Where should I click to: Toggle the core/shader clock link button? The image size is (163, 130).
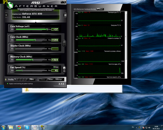pyautogui.click(x=64, y=43)
